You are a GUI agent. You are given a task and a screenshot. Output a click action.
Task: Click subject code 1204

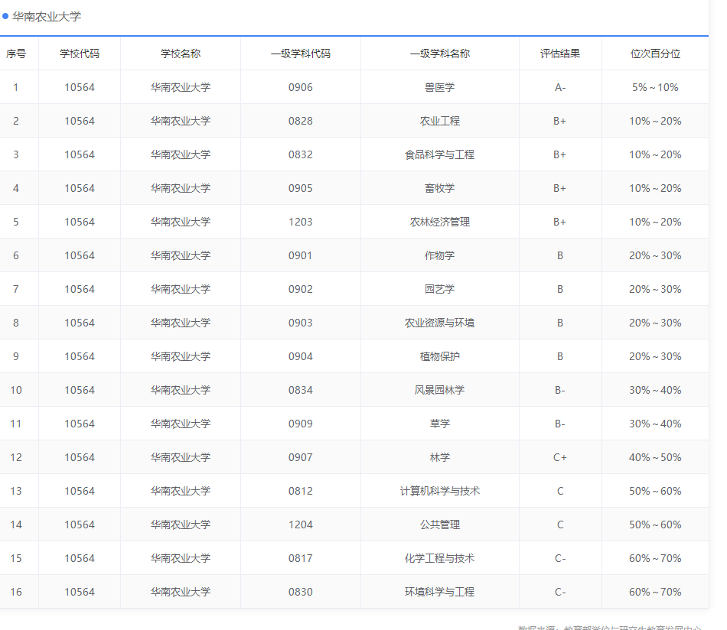(x=301, y=524)
